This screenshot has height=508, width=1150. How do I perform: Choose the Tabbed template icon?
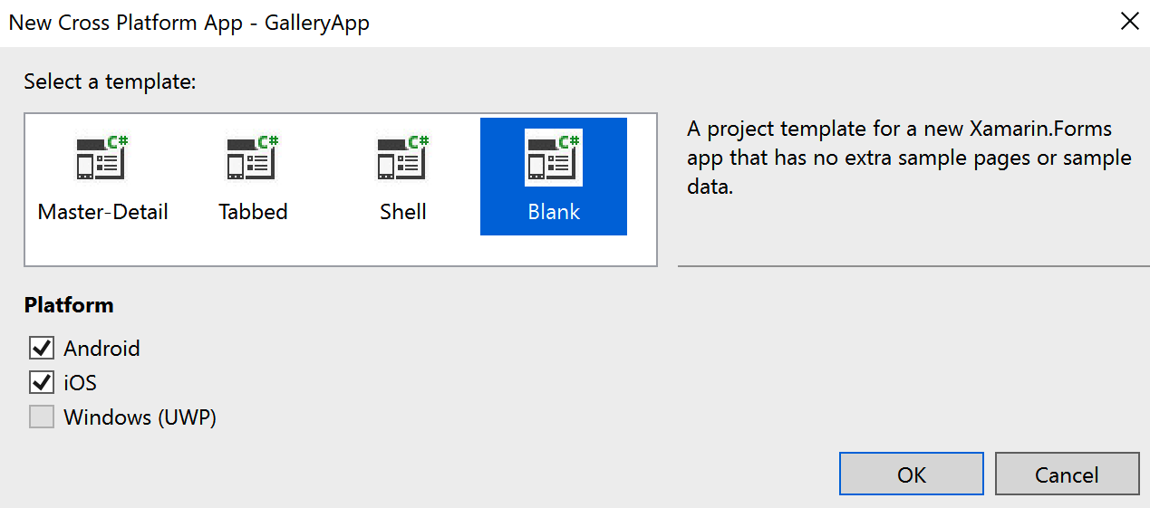coord(253,158)
